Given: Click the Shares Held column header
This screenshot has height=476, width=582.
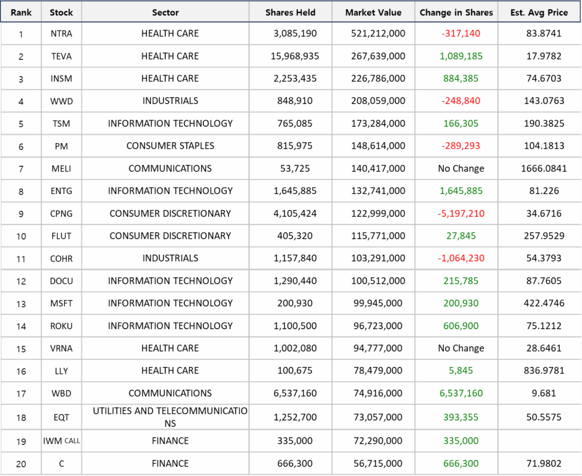Looking at the screenshot, I should (290, 12).
